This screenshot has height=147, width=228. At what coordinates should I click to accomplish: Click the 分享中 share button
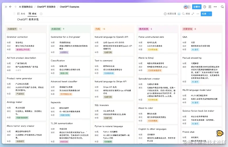[197, 7]
